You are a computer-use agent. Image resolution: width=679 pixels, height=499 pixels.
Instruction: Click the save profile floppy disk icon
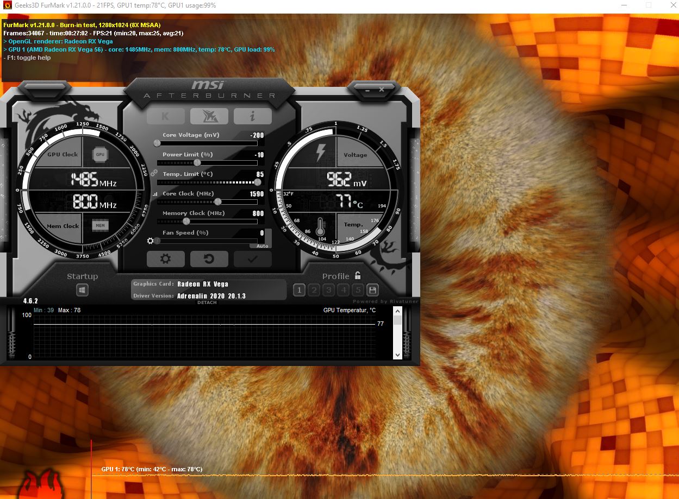coord(372,290)
